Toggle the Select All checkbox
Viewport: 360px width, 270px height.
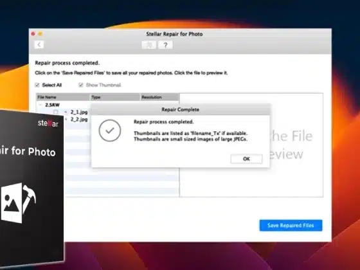tap(37, 85)
